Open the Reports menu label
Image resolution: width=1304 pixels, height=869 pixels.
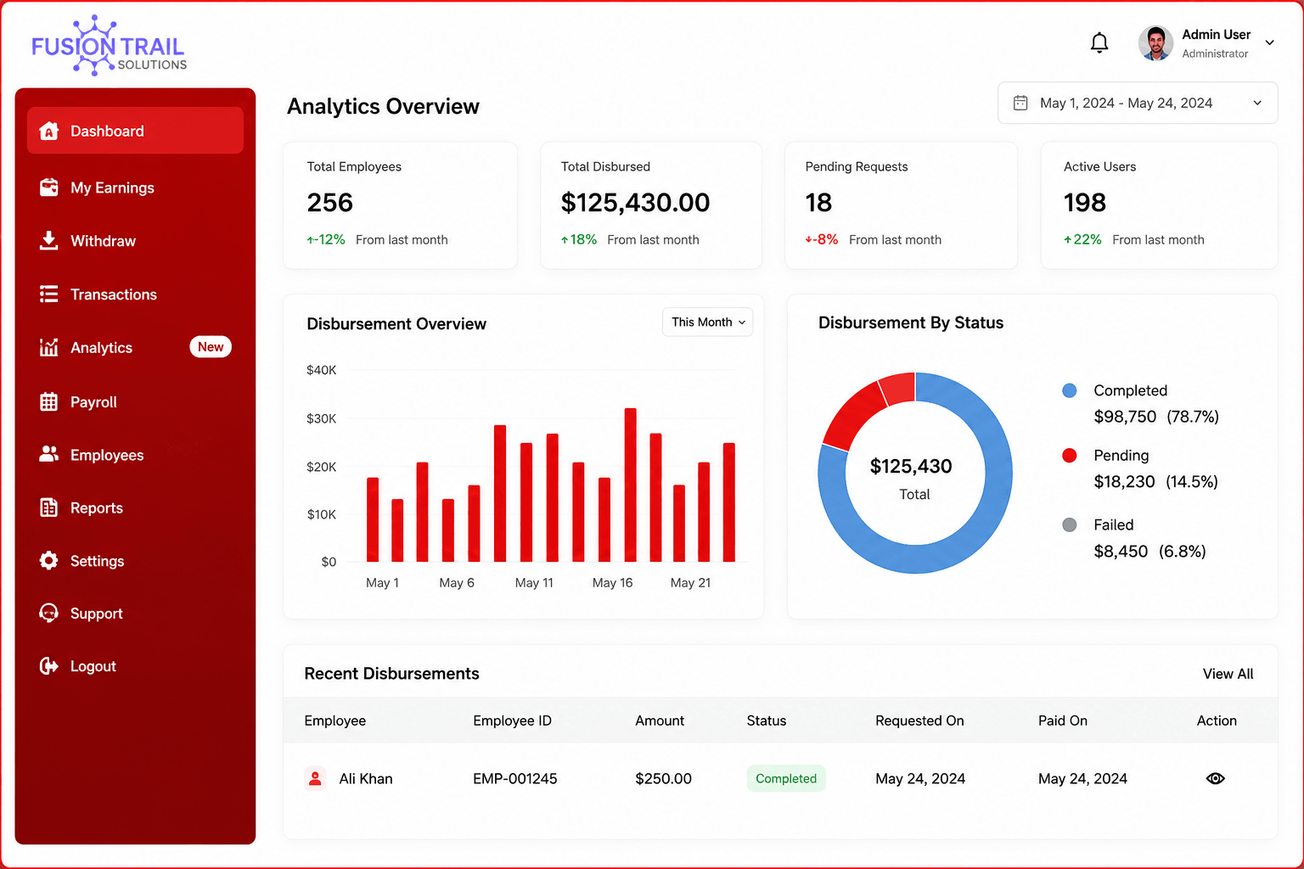point(97,507)
